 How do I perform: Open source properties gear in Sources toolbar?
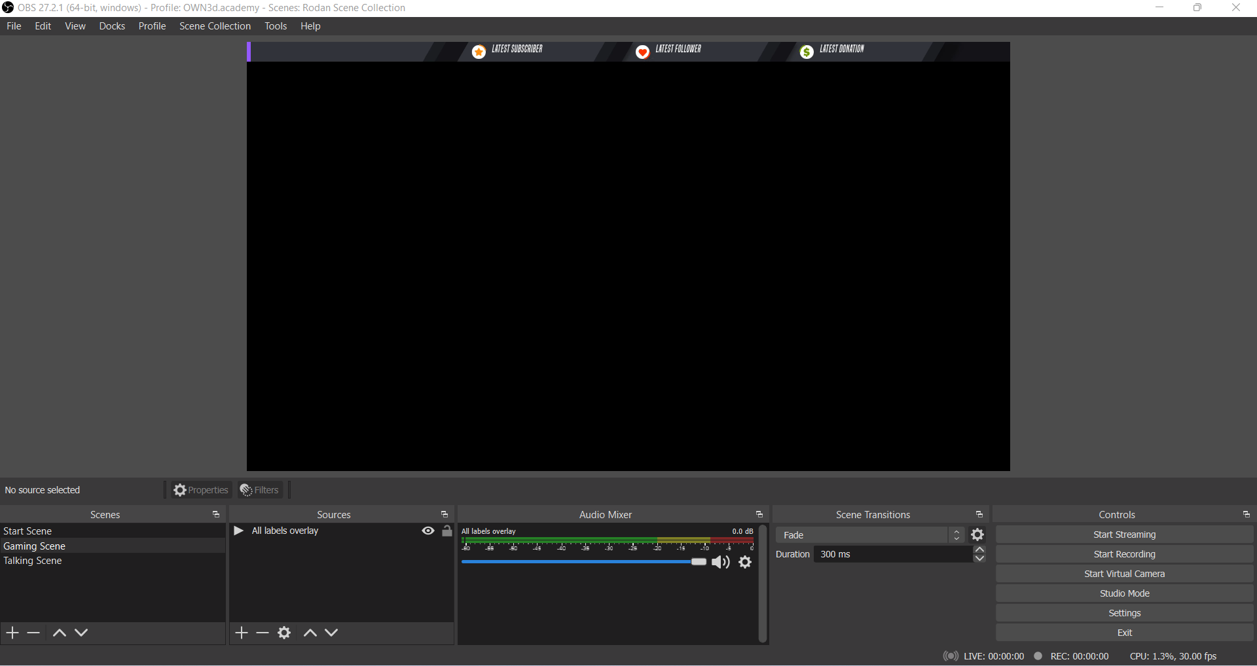[284, 633]
